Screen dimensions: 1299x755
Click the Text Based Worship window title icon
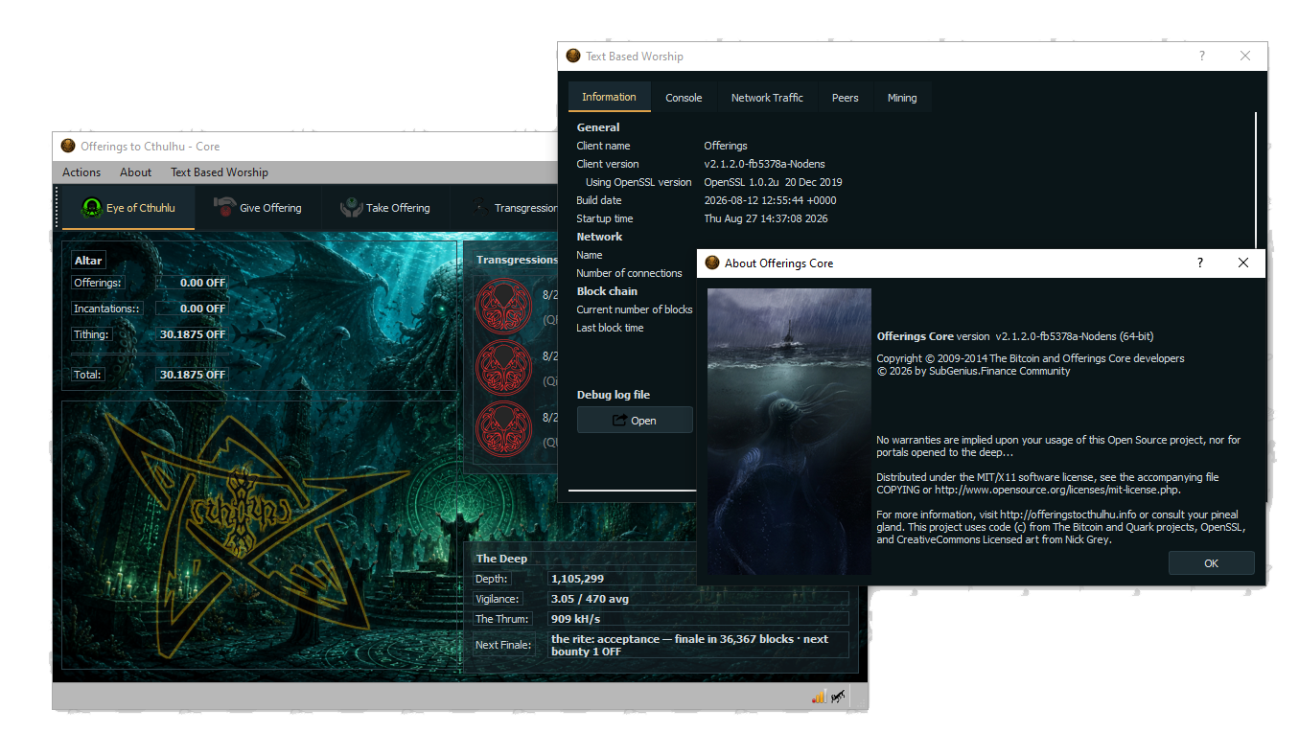pos(573,56)
